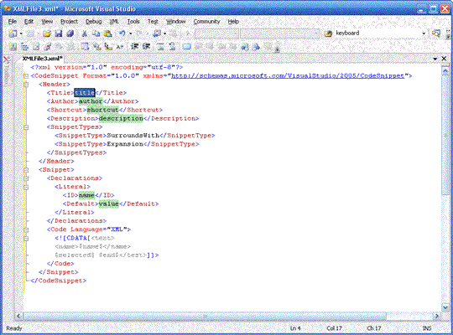The width and height of the screenshot is (453, 335).
Task: Collapse the Code Language element outline
Action: [x=26, y=230]
